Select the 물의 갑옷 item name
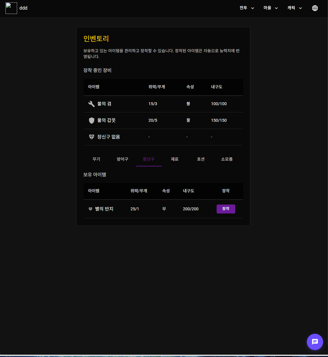 (106, 120)
